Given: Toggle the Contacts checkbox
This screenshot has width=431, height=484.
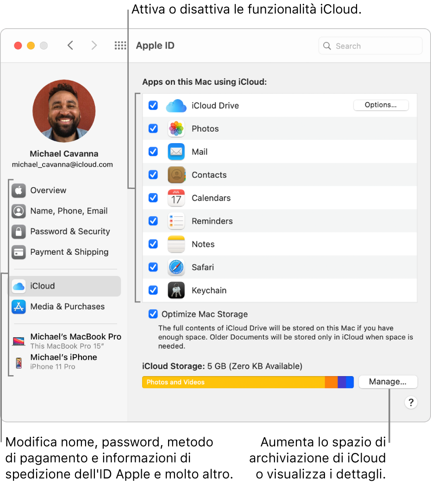Looking at the screenshot, I should tap(153, 175).
